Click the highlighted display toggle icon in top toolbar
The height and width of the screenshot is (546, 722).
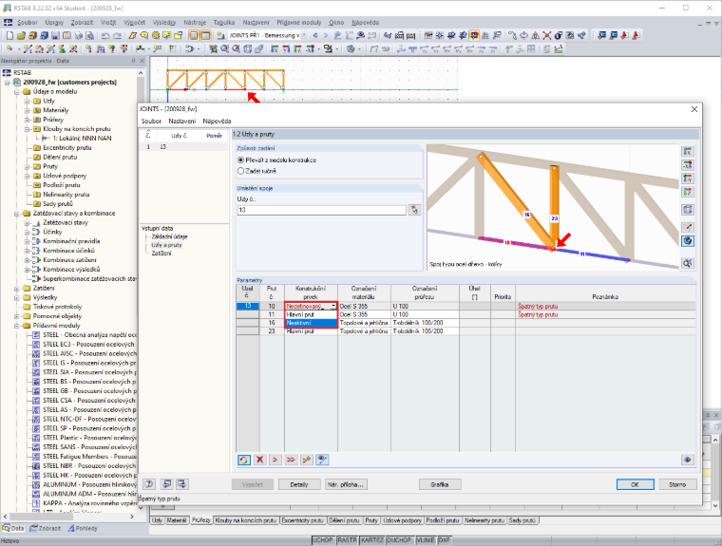[474, 35]
